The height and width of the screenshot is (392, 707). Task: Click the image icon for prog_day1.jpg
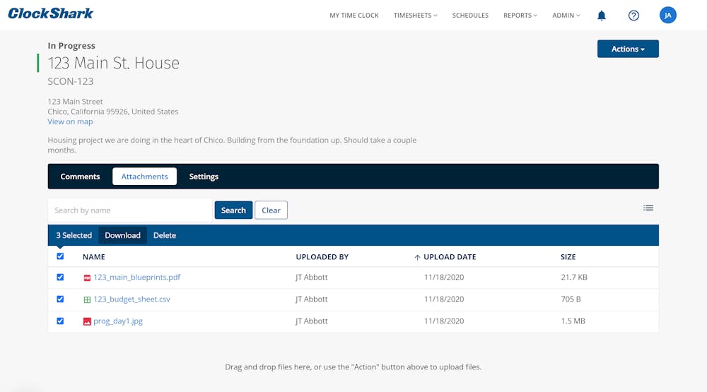click(x=87, y=321)
